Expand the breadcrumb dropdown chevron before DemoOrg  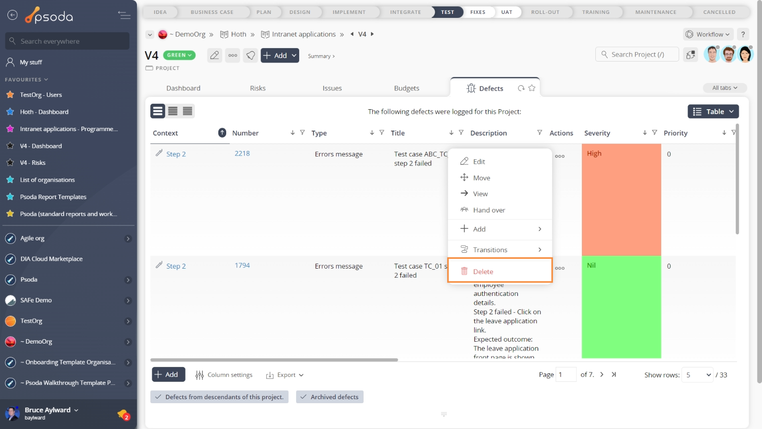[x=150, y=34]
